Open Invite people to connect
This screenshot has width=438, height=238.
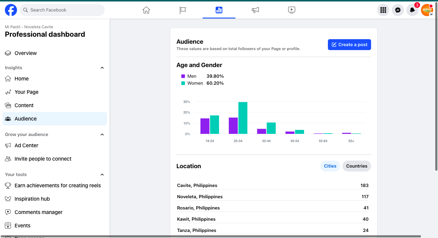pyautogui.click(x=43, y=159)
